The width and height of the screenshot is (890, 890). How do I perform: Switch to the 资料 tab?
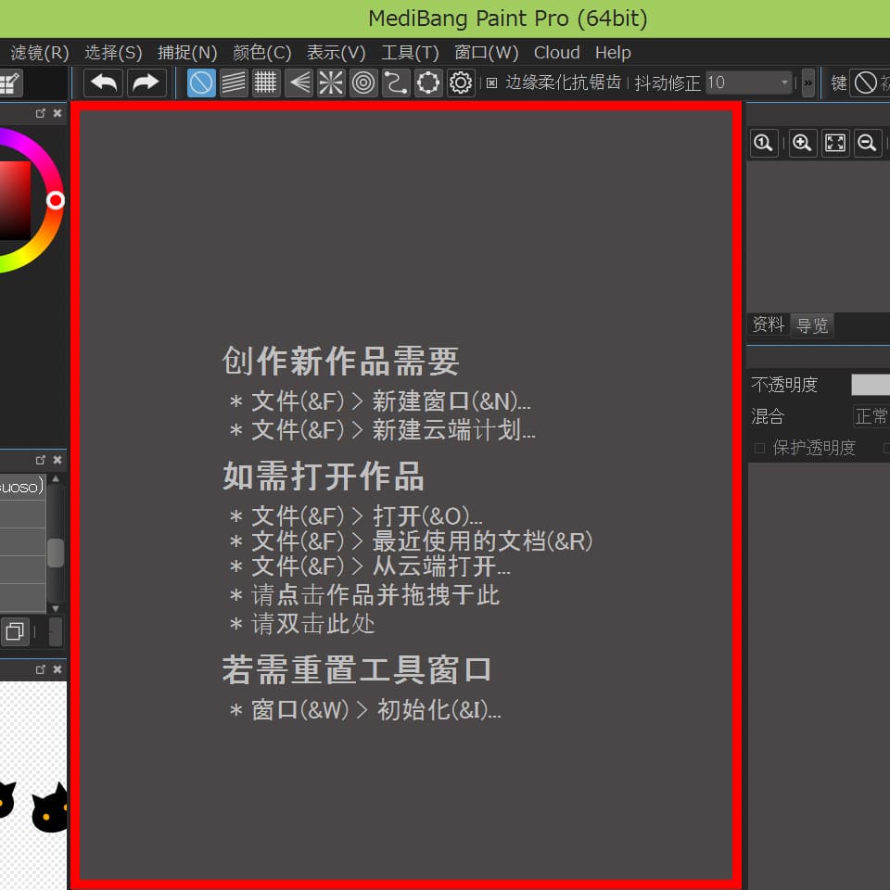tap(768, 324)
